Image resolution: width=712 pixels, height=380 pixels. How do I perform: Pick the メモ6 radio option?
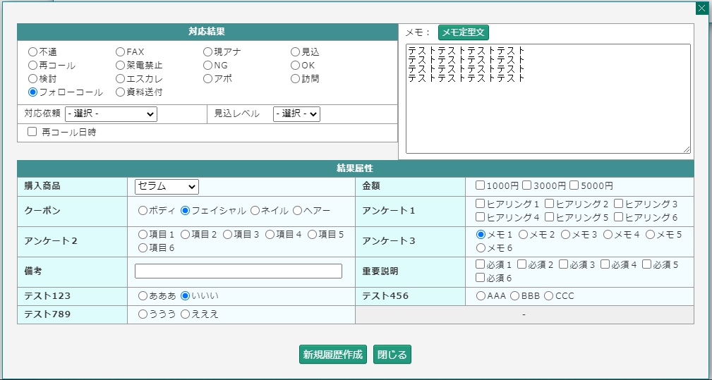[x=481, y=247]
